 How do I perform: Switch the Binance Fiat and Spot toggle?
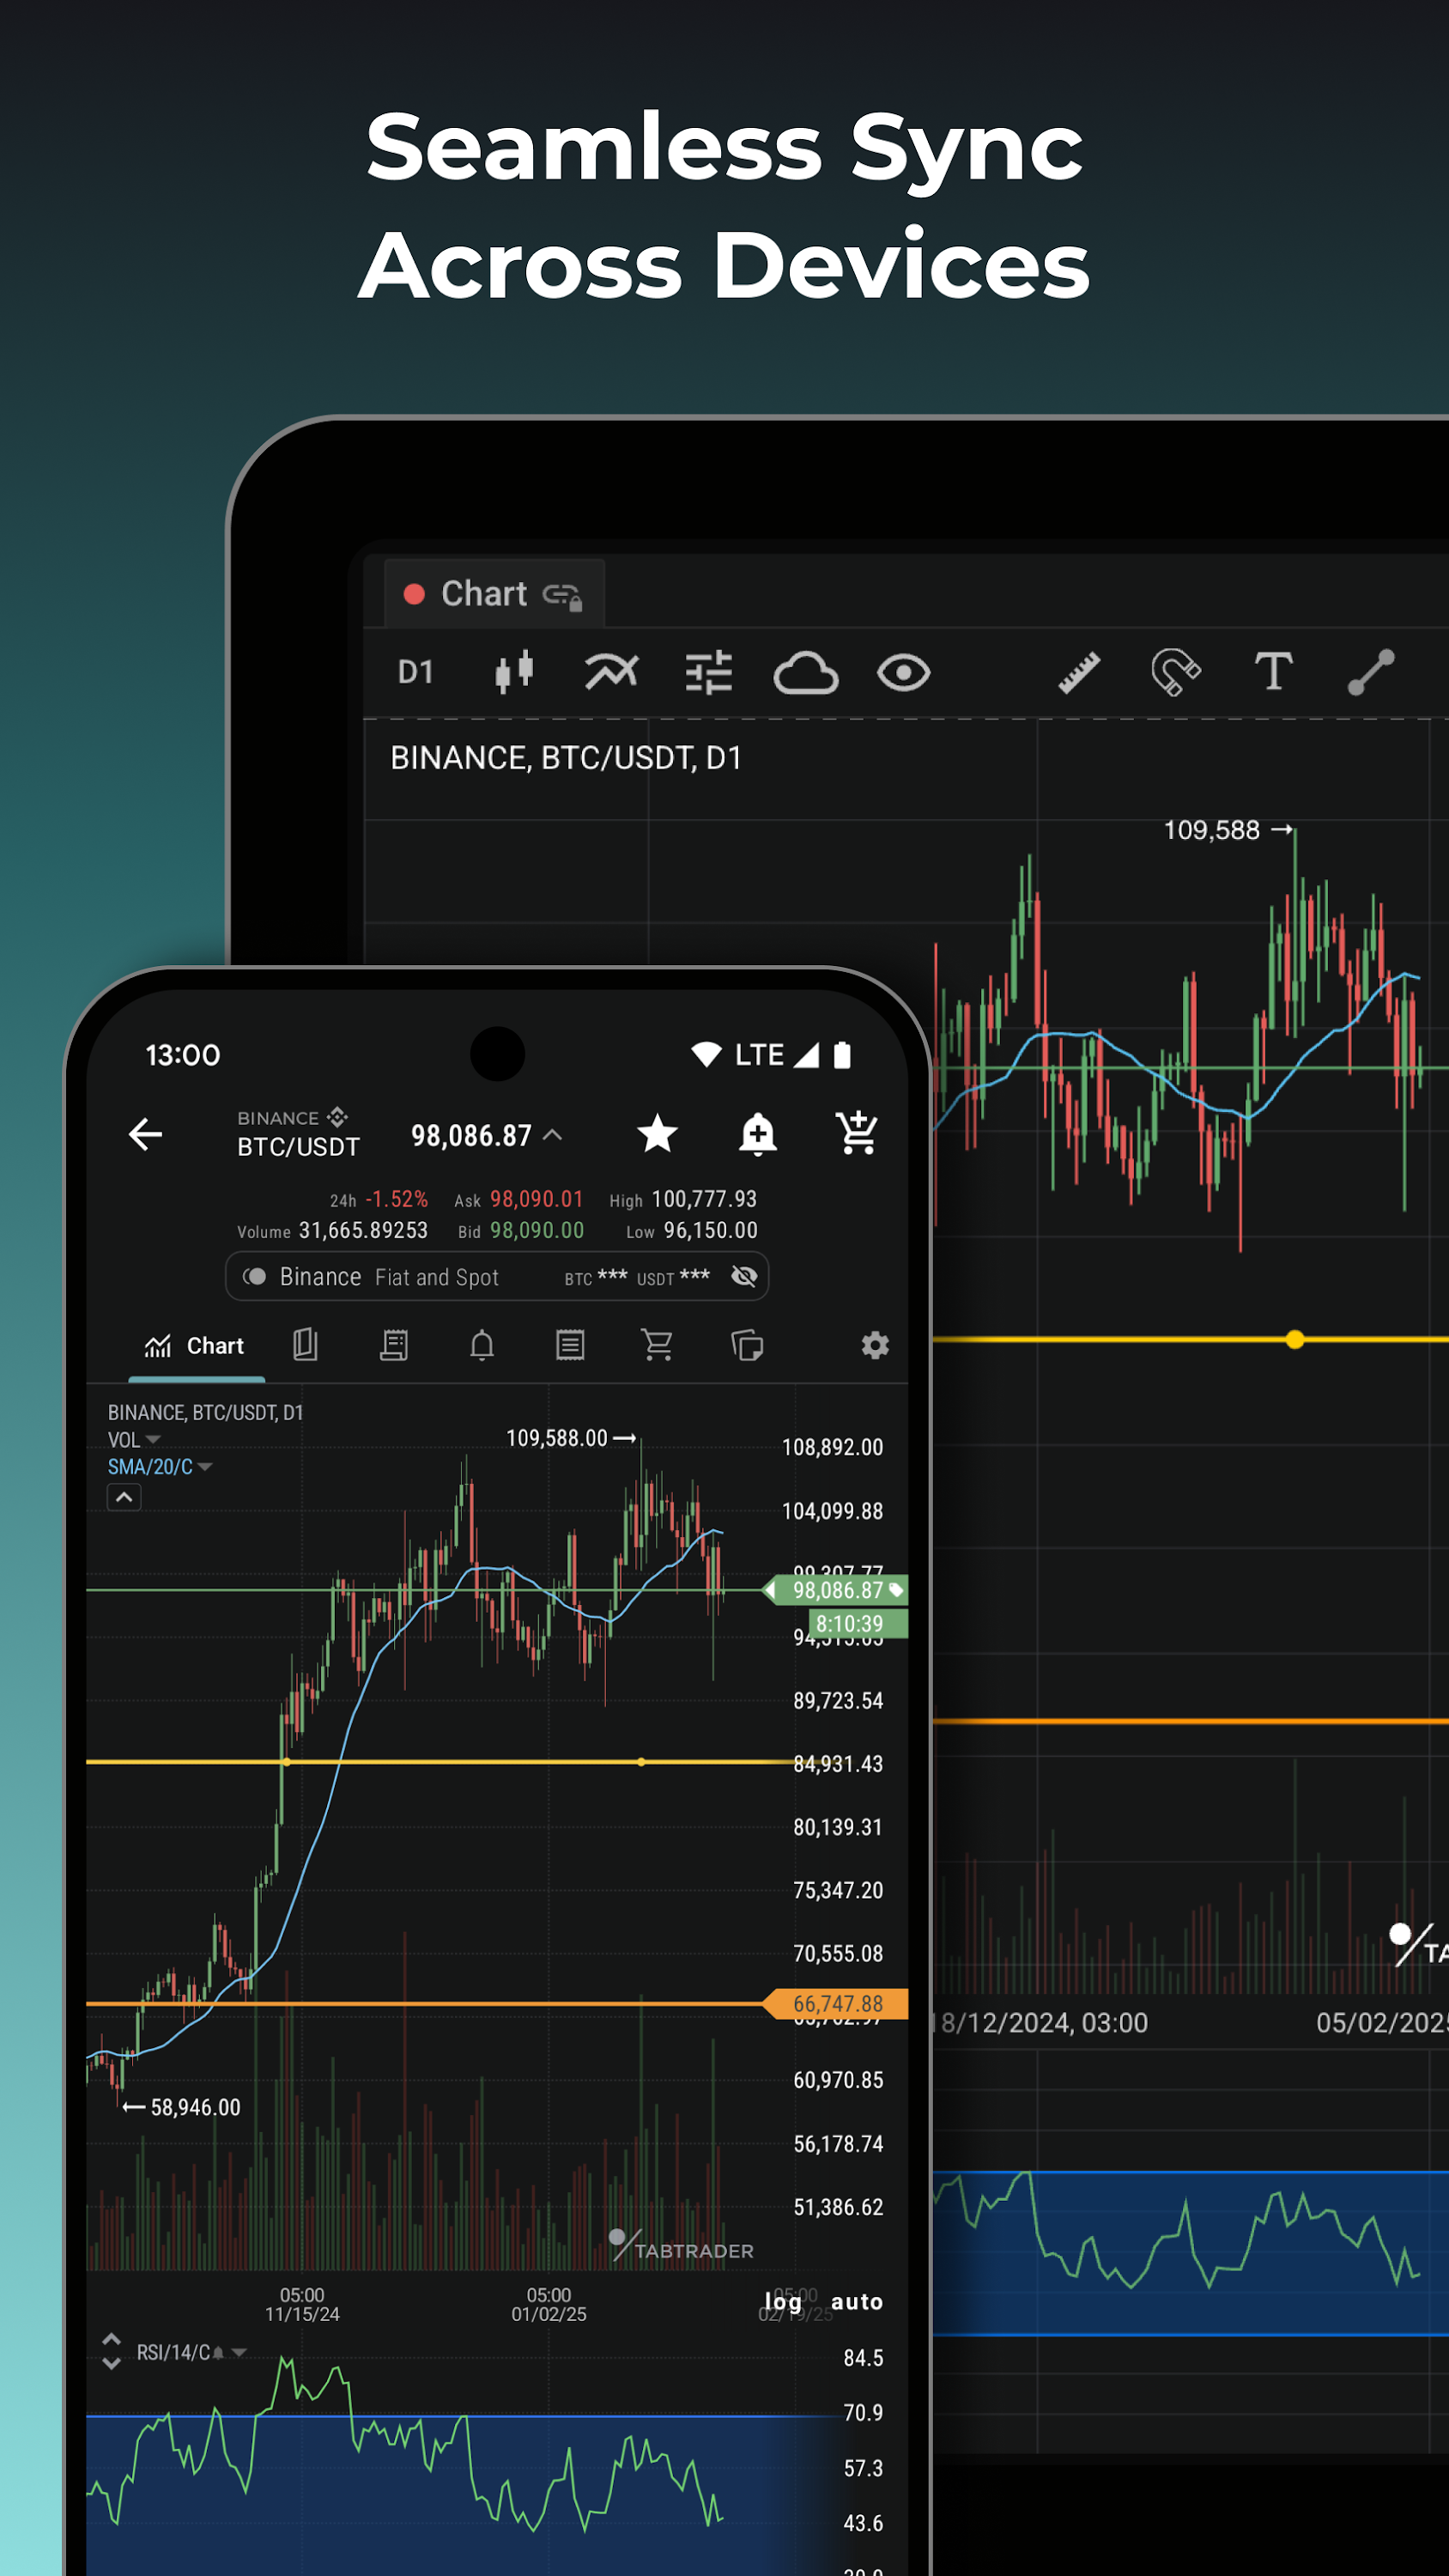256,1277
